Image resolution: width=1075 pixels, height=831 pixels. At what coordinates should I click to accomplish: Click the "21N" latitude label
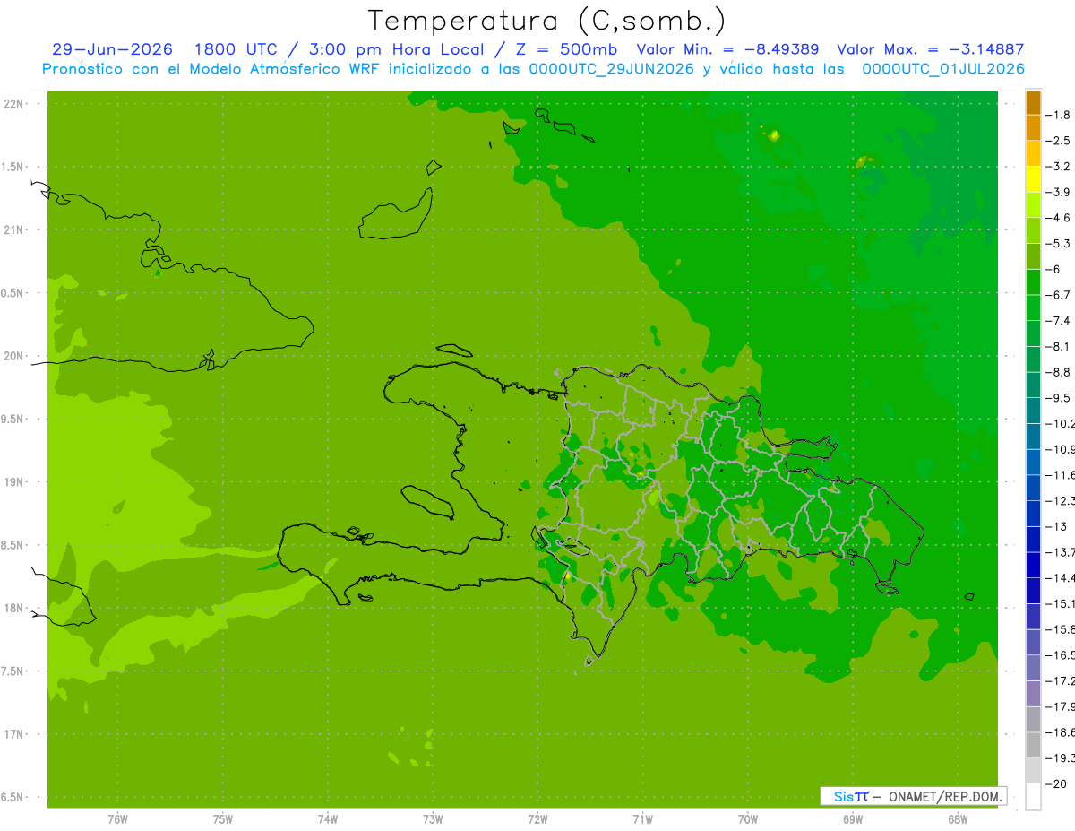[x=13, y=230]
